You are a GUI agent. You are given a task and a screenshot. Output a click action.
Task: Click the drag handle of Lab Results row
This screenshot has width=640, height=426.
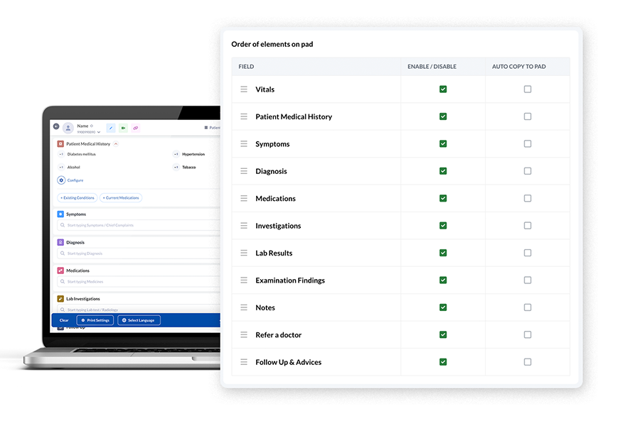coord(244,253)
